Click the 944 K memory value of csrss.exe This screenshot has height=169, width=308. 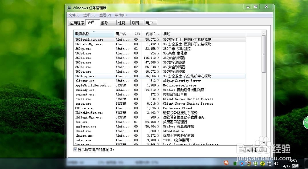pos(155,99)
